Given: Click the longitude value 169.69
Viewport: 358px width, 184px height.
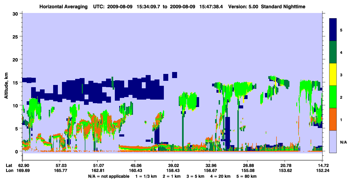Looking at the screenshot, I should click(x=24, y=170).
